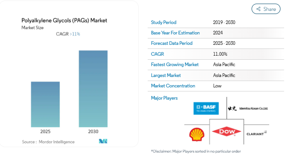Click the CAGR row label
Screen dimensions: 285x163
[x=157, y=54]
